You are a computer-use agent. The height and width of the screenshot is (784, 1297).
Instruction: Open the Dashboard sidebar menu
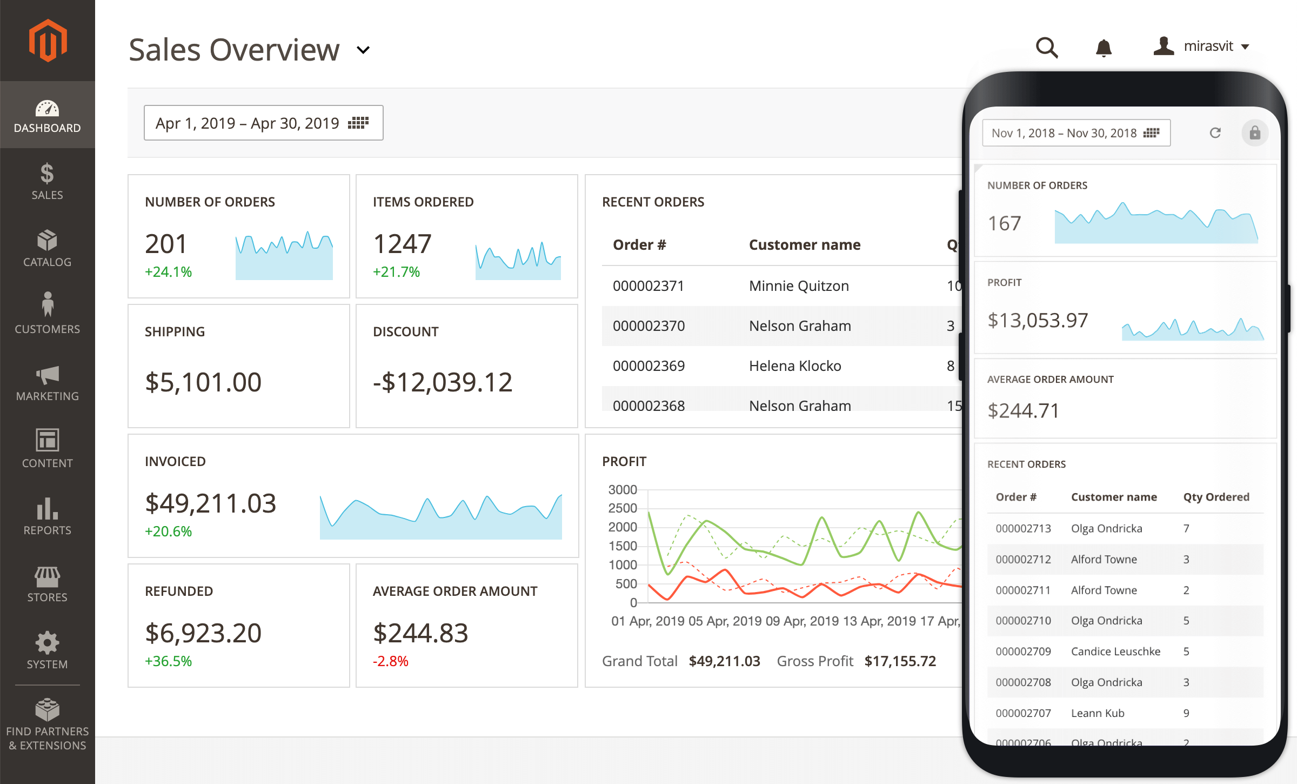pyautogui.click(x=48, y=115)
